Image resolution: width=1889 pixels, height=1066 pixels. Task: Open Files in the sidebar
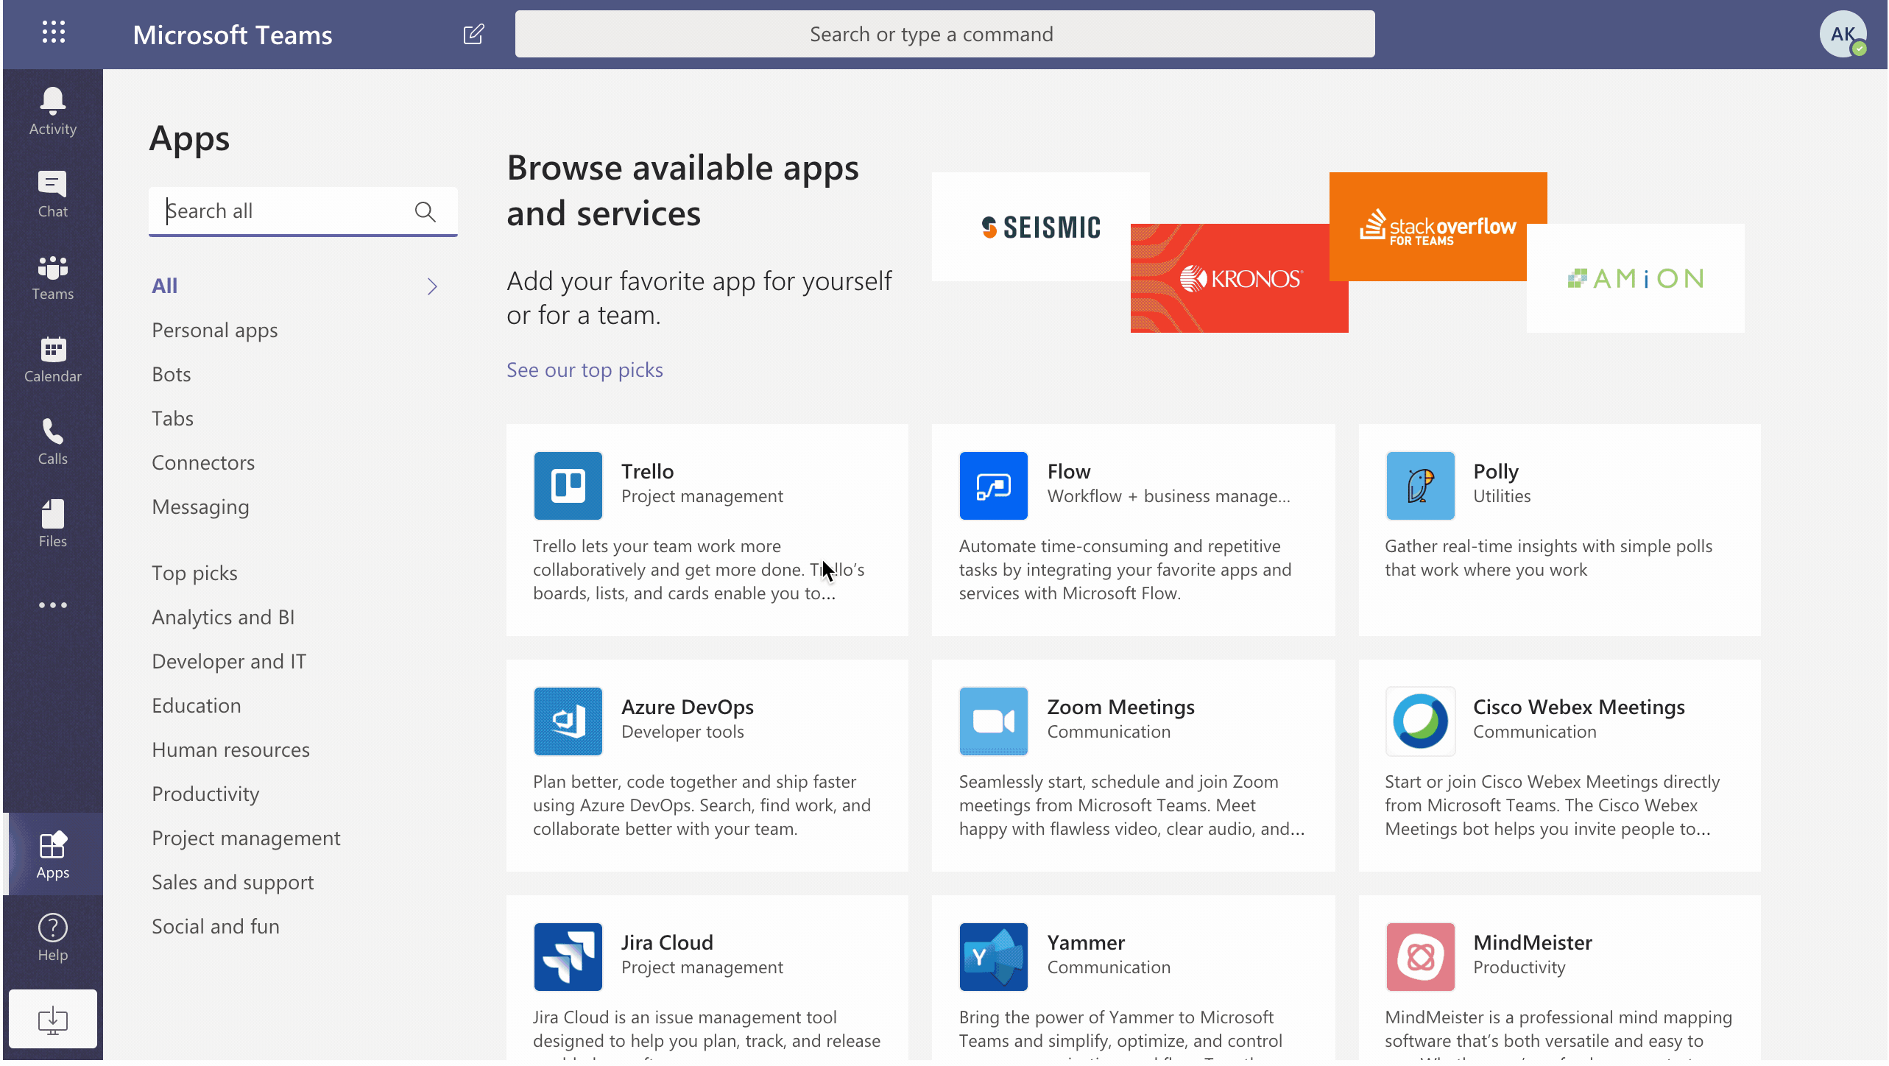click(x=53, y=524)
